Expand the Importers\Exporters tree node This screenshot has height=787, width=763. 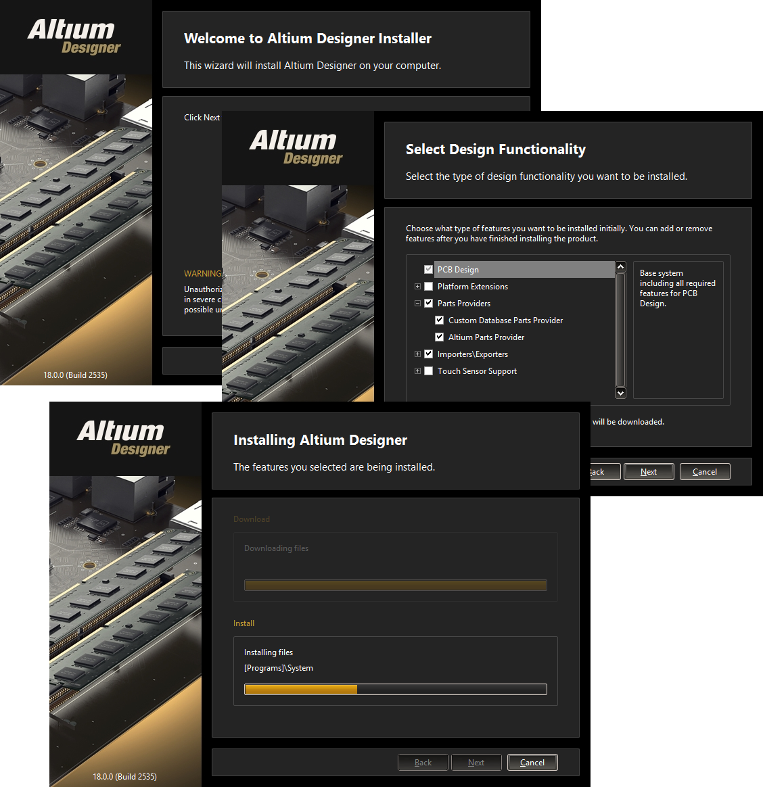point(417,354)
